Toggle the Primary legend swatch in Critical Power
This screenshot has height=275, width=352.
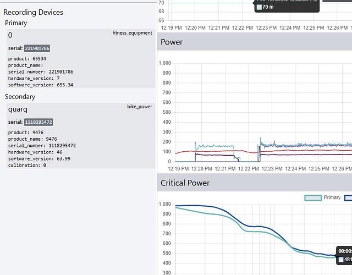tap(313, 198)
